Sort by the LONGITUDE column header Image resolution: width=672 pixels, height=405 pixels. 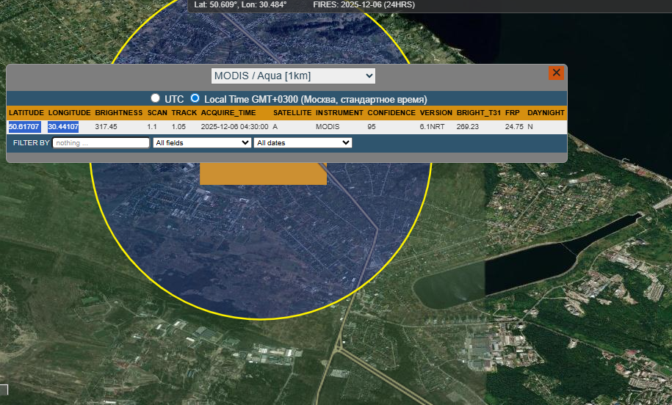tap(70, 113)
